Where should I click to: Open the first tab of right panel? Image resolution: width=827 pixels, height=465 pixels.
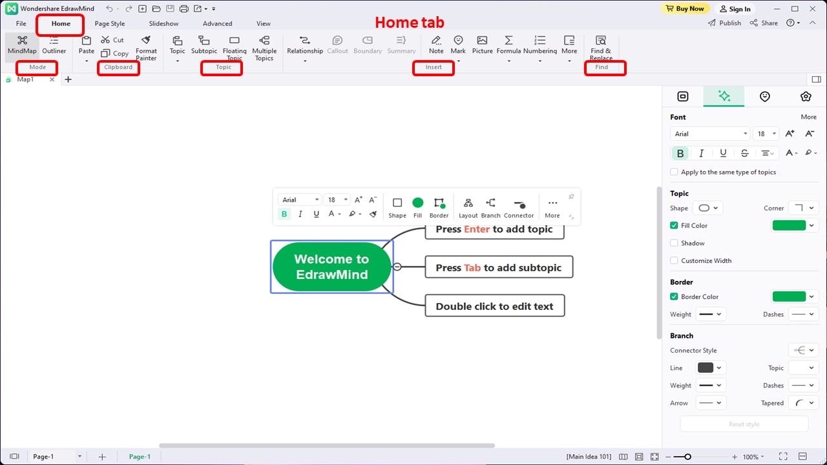tap(682, 96)
